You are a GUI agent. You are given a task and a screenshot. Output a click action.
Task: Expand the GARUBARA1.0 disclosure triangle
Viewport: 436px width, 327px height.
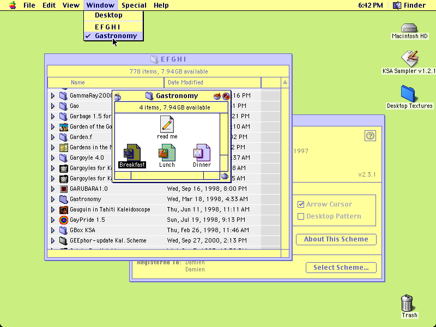coord(53,189)
